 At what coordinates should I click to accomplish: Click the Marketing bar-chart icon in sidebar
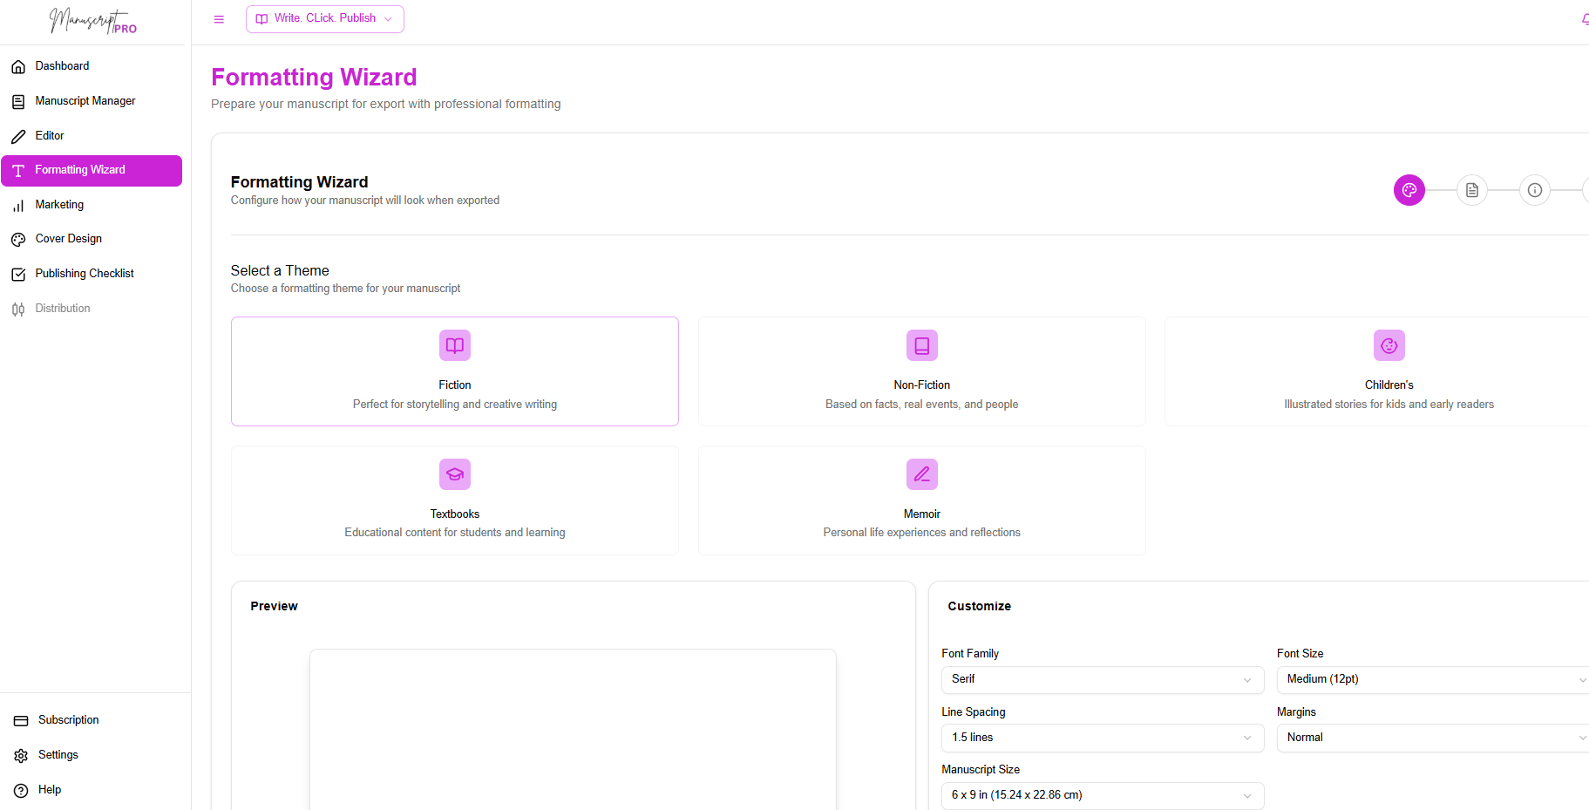coord(18,205)
